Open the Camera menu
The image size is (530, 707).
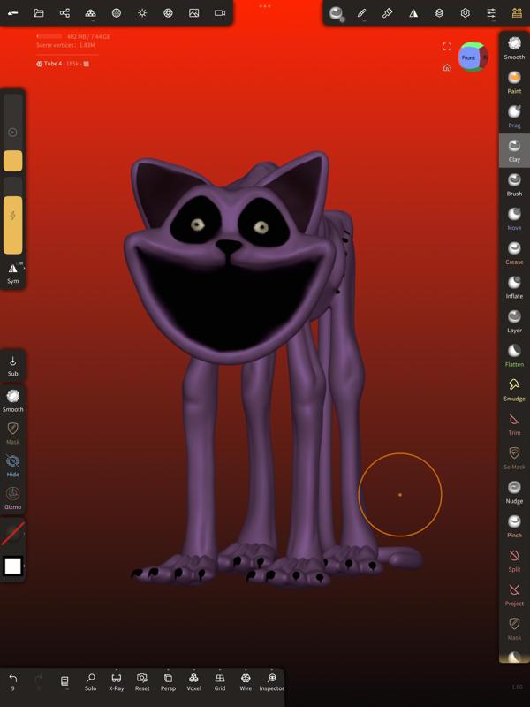click(x=220, y=13)
